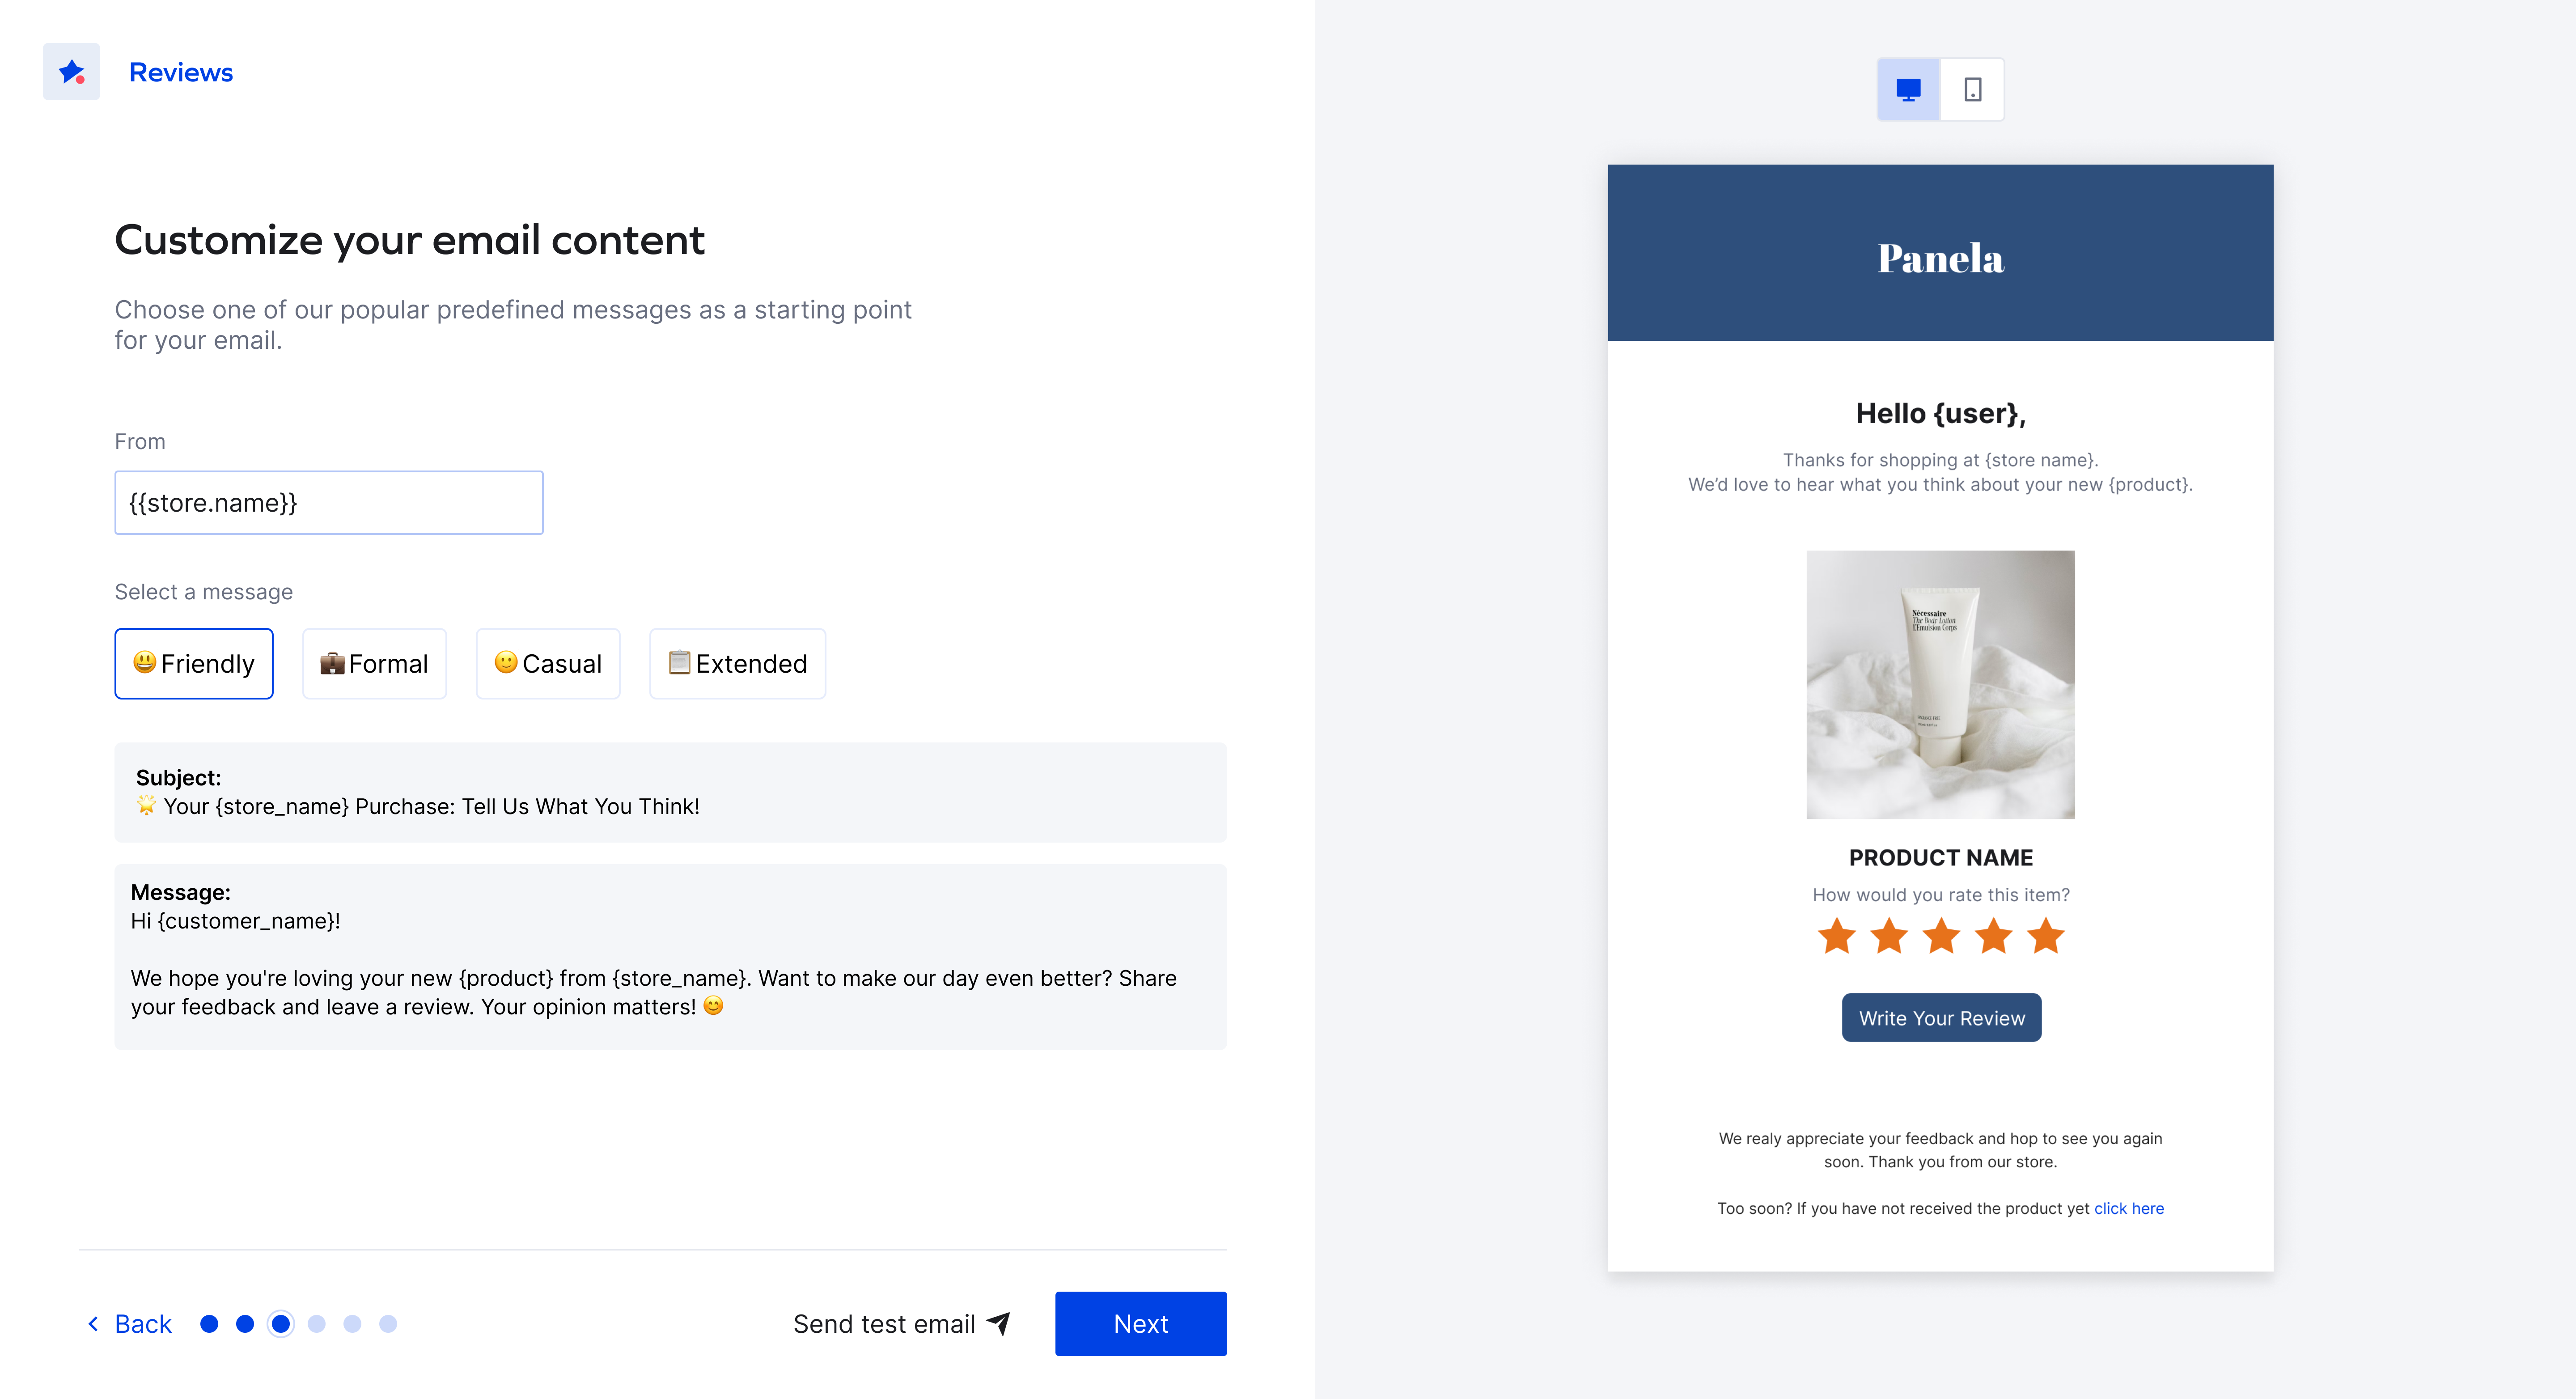Viewport: 2576px width, 1399px height.
Task: Switch to mobile preview icon
Action: coord(1972,90)
